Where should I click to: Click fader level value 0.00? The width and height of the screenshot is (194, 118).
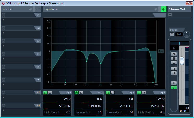pos(183,111)
